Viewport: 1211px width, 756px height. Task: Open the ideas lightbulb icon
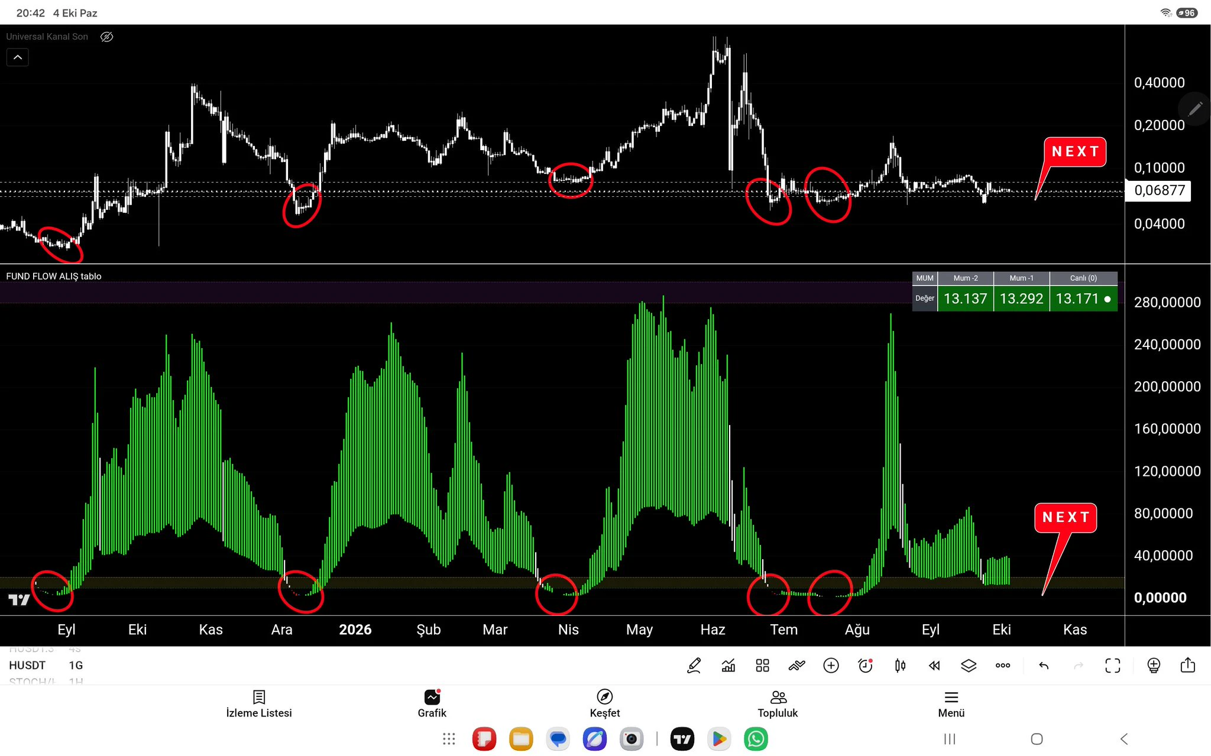[1153, 666]
